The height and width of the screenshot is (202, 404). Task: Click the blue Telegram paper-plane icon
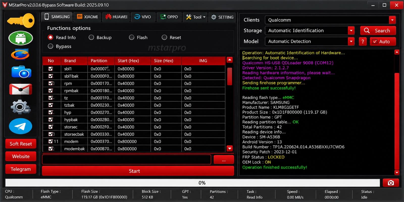tap(20, 126)
